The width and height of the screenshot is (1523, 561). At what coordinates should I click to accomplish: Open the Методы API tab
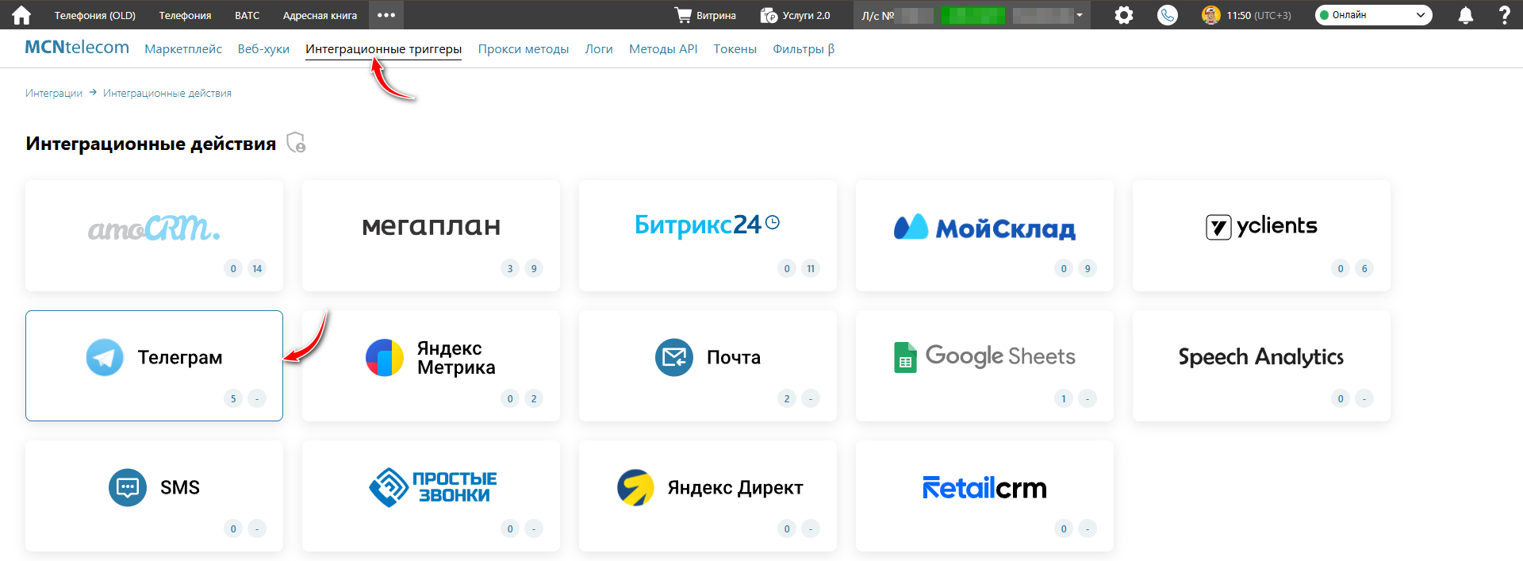point(663,49)
